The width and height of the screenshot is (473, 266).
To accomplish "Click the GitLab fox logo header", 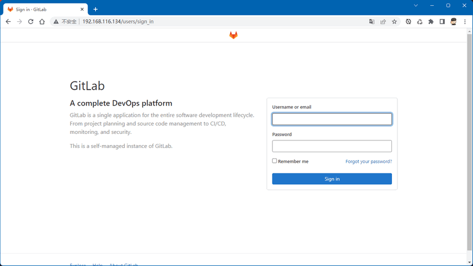I will [x=234, y=35].
